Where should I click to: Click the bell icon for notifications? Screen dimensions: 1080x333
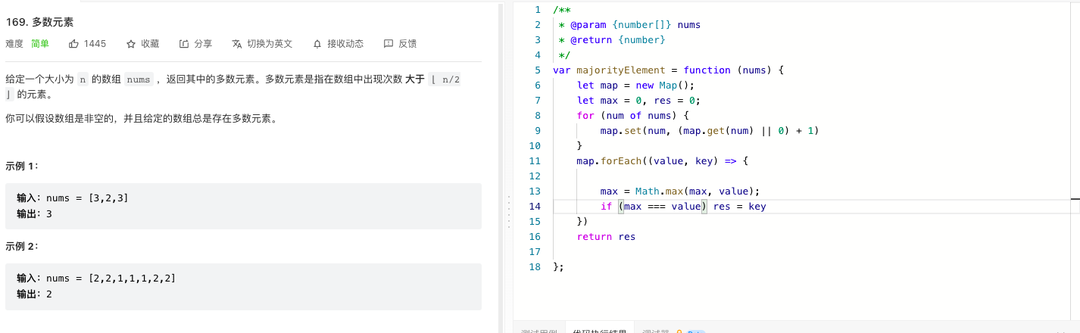click(317, 44)
